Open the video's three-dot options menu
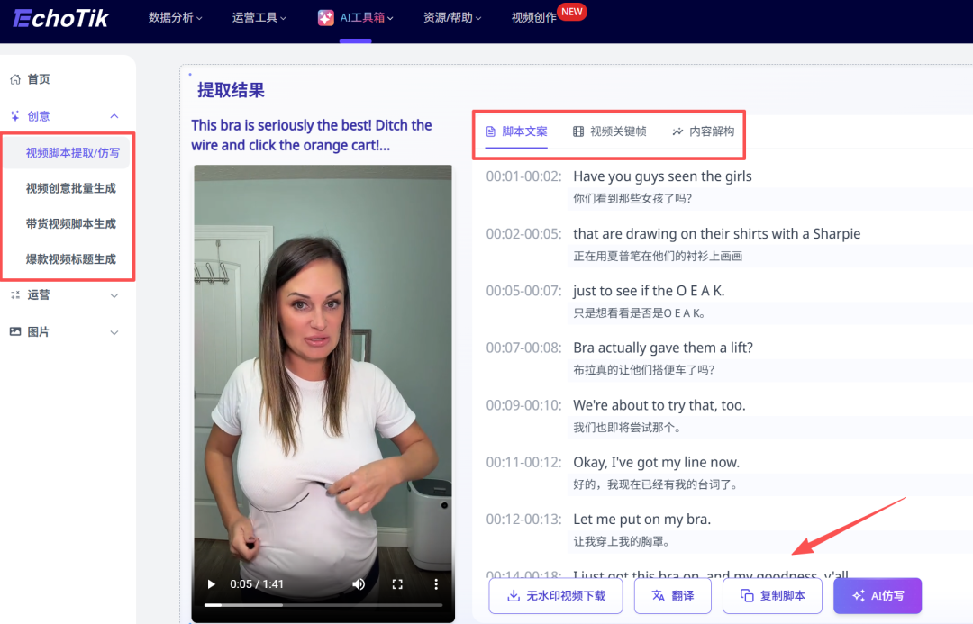Screen dimensions: 973x624 click(435, 584)
